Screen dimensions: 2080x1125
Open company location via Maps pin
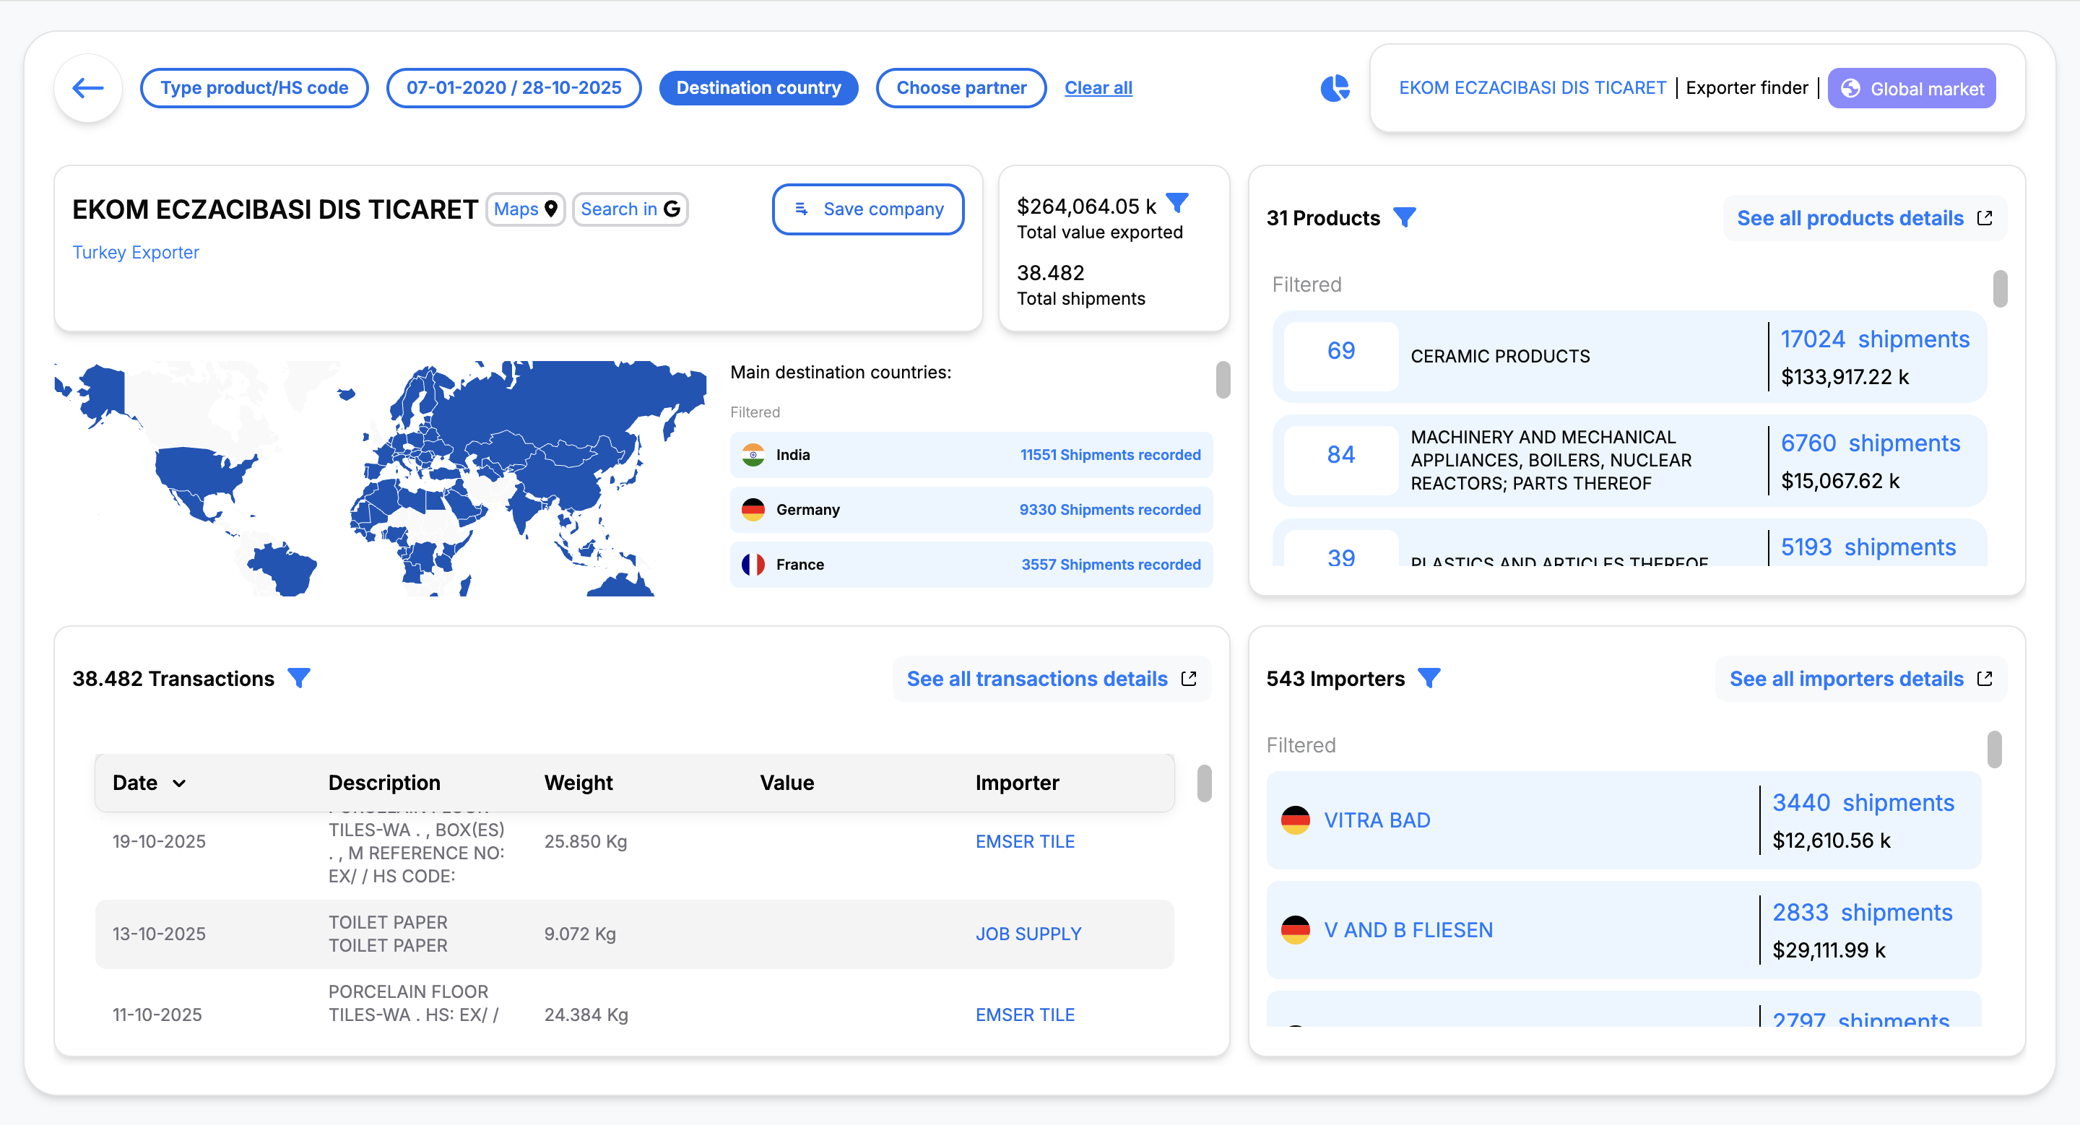(x=526, y=209)
